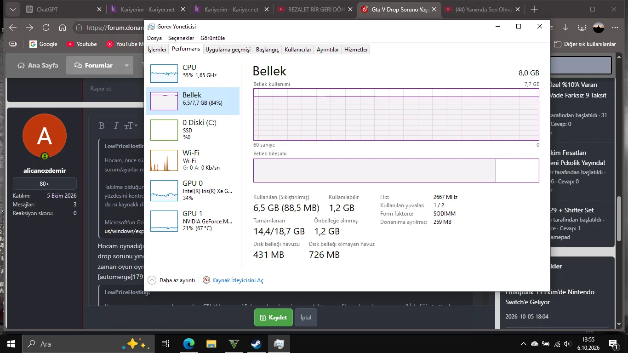
Task: Click the İptal button
Action: pos(306,317)
